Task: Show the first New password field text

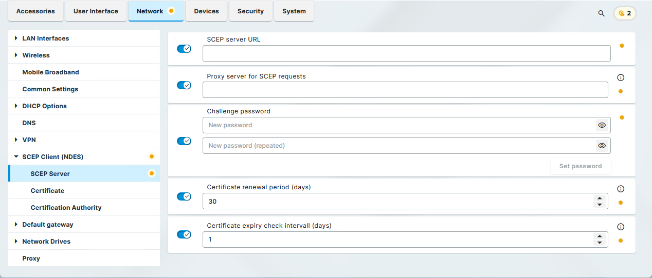Action: point(602,125)
